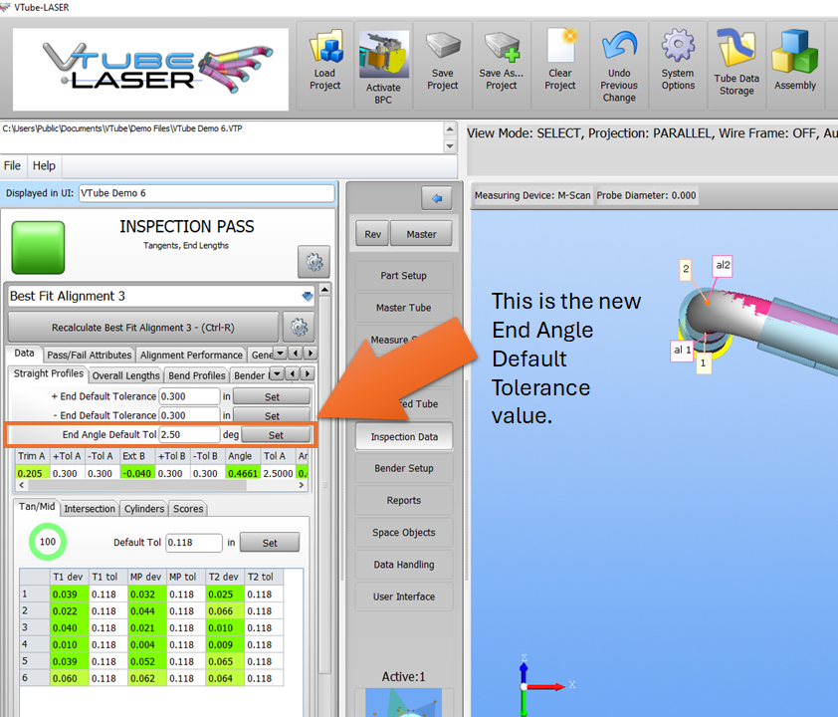838x717 pixels.
Task: Click Set beside Default Tol field
Action: tap(270, 543)
